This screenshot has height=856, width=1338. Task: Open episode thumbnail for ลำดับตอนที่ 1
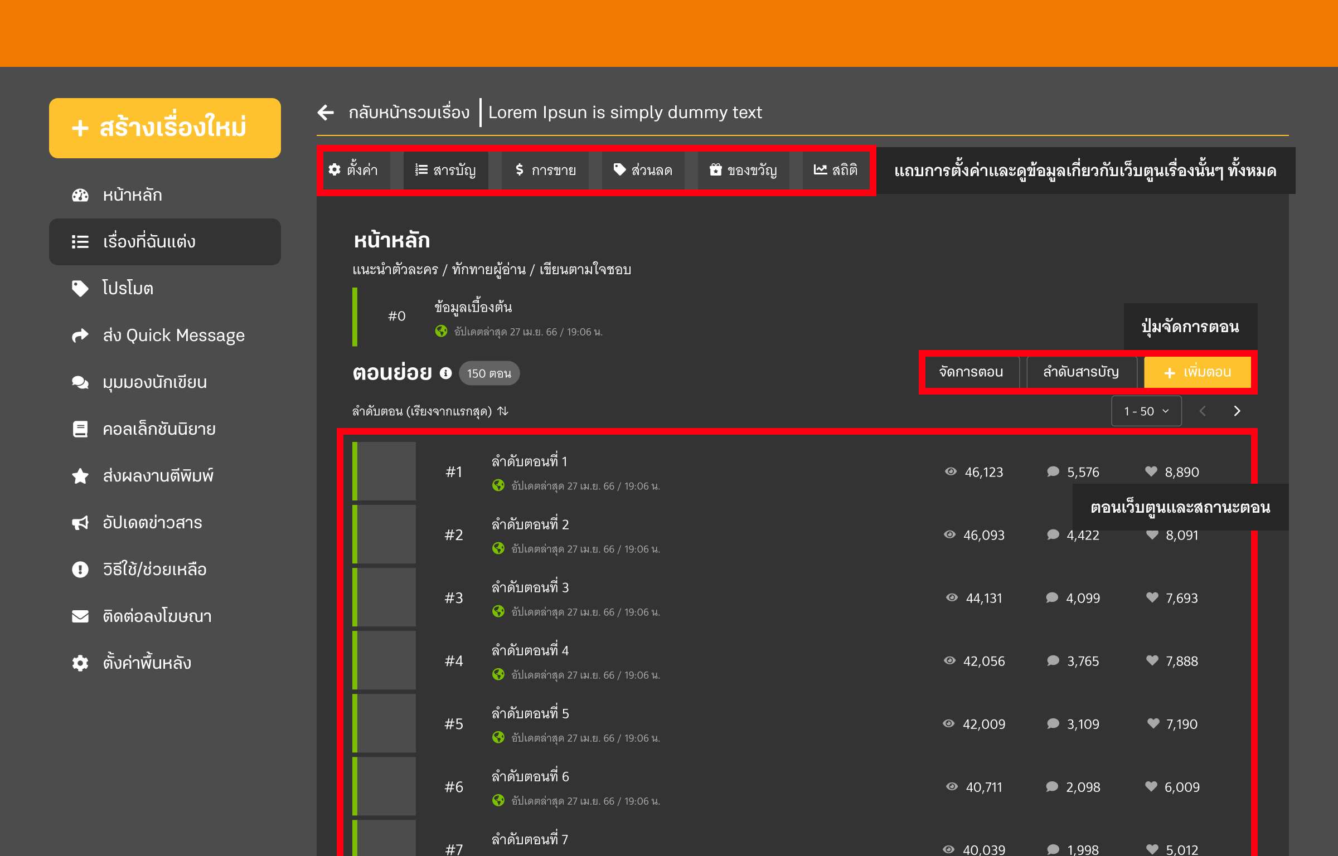[x=387, y=471]
